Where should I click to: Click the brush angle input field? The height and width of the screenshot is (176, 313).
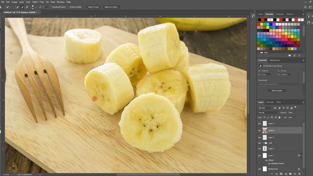(45, 7)
